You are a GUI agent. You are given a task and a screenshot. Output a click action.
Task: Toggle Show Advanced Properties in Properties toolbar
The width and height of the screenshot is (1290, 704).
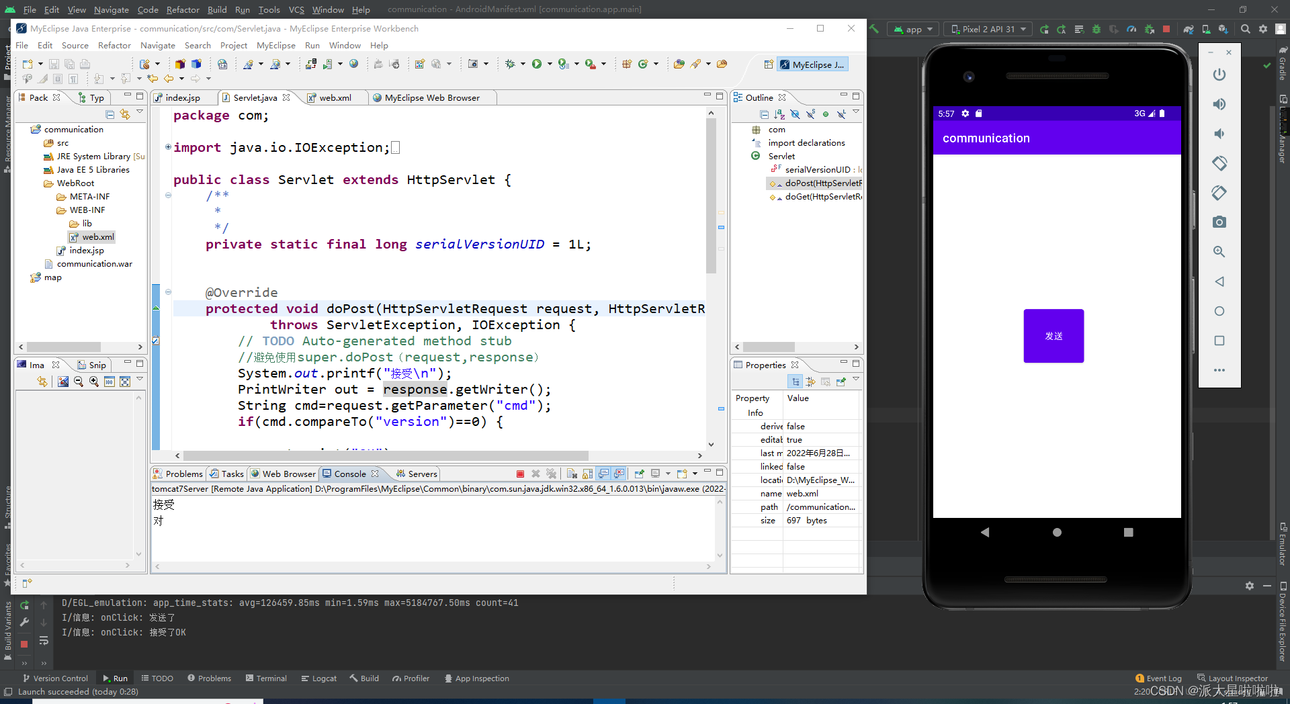click(811, 382)
